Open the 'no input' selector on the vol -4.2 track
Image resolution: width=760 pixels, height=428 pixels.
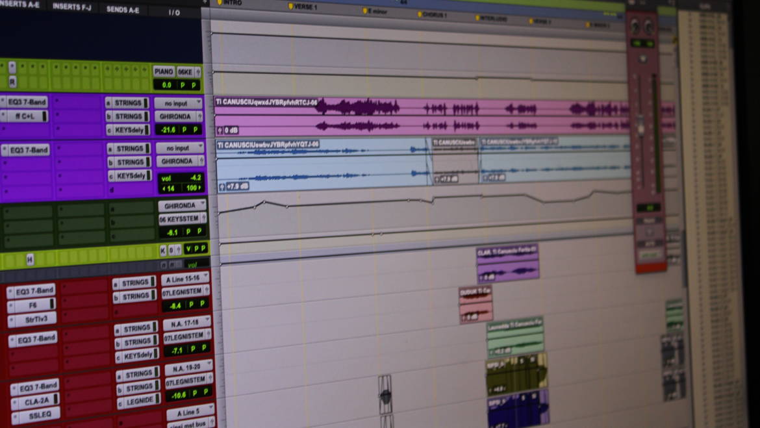click(180, 147)
